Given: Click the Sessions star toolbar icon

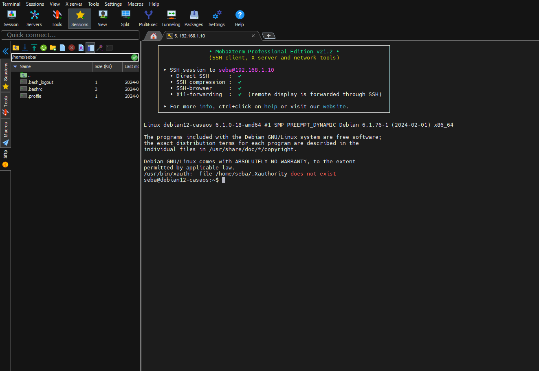Looking at the screenshot, I should pos(80,19).
